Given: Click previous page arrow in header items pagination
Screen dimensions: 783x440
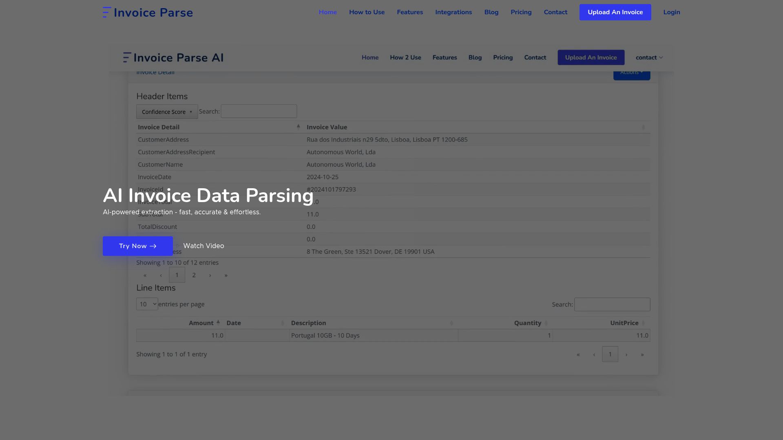Looking at the screenshot, I should click(x=161, y=275).
